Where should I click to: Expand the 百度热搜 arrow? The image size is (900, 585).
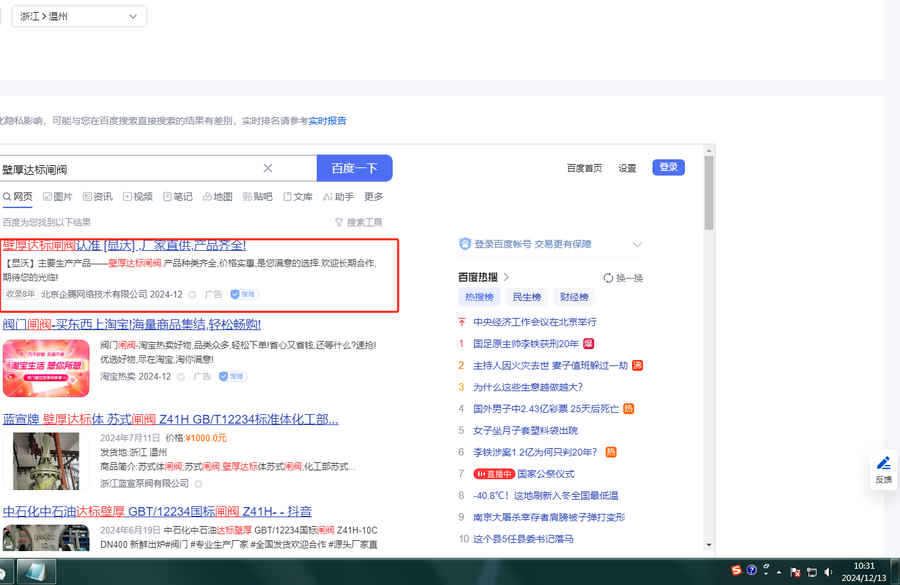coord(506,277)
